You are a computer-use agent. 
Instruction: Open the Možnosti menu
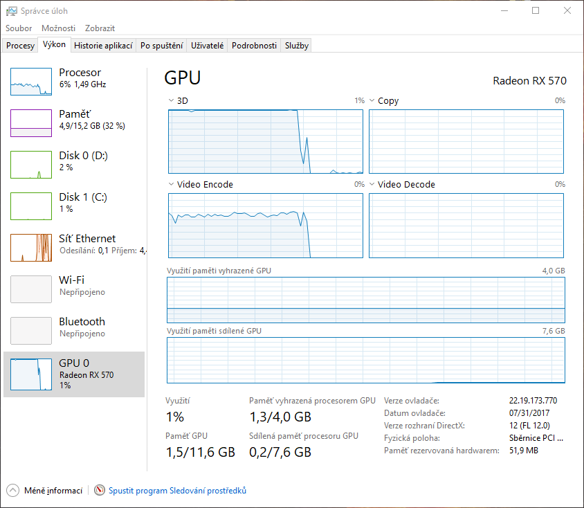tap(58, 28)
